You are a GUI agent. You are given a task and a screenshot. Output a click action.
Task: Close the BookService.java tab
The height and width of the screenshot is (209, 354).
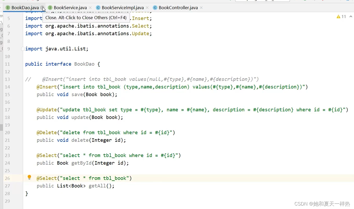click(x=90, y=8)
